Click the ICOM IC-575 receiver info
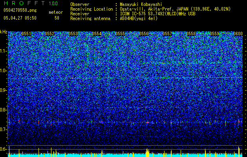 coord(157,14)
